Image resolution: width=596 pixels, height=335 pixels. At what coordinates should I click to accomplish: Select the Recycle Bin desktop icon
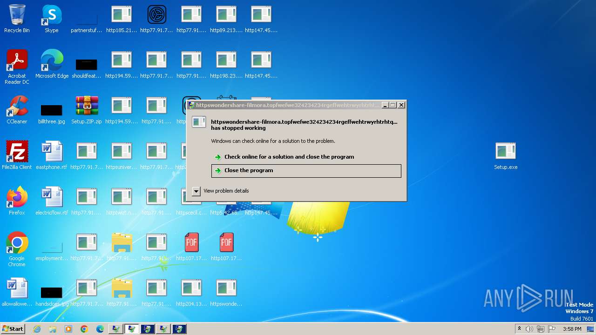17,19
